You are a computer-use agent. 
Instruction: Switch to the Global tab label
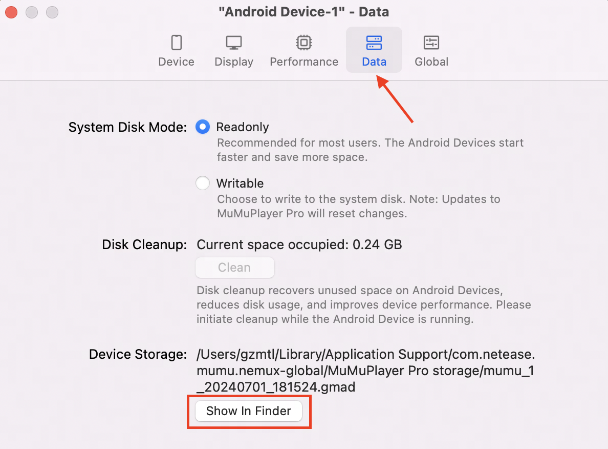tap(431, 62)
